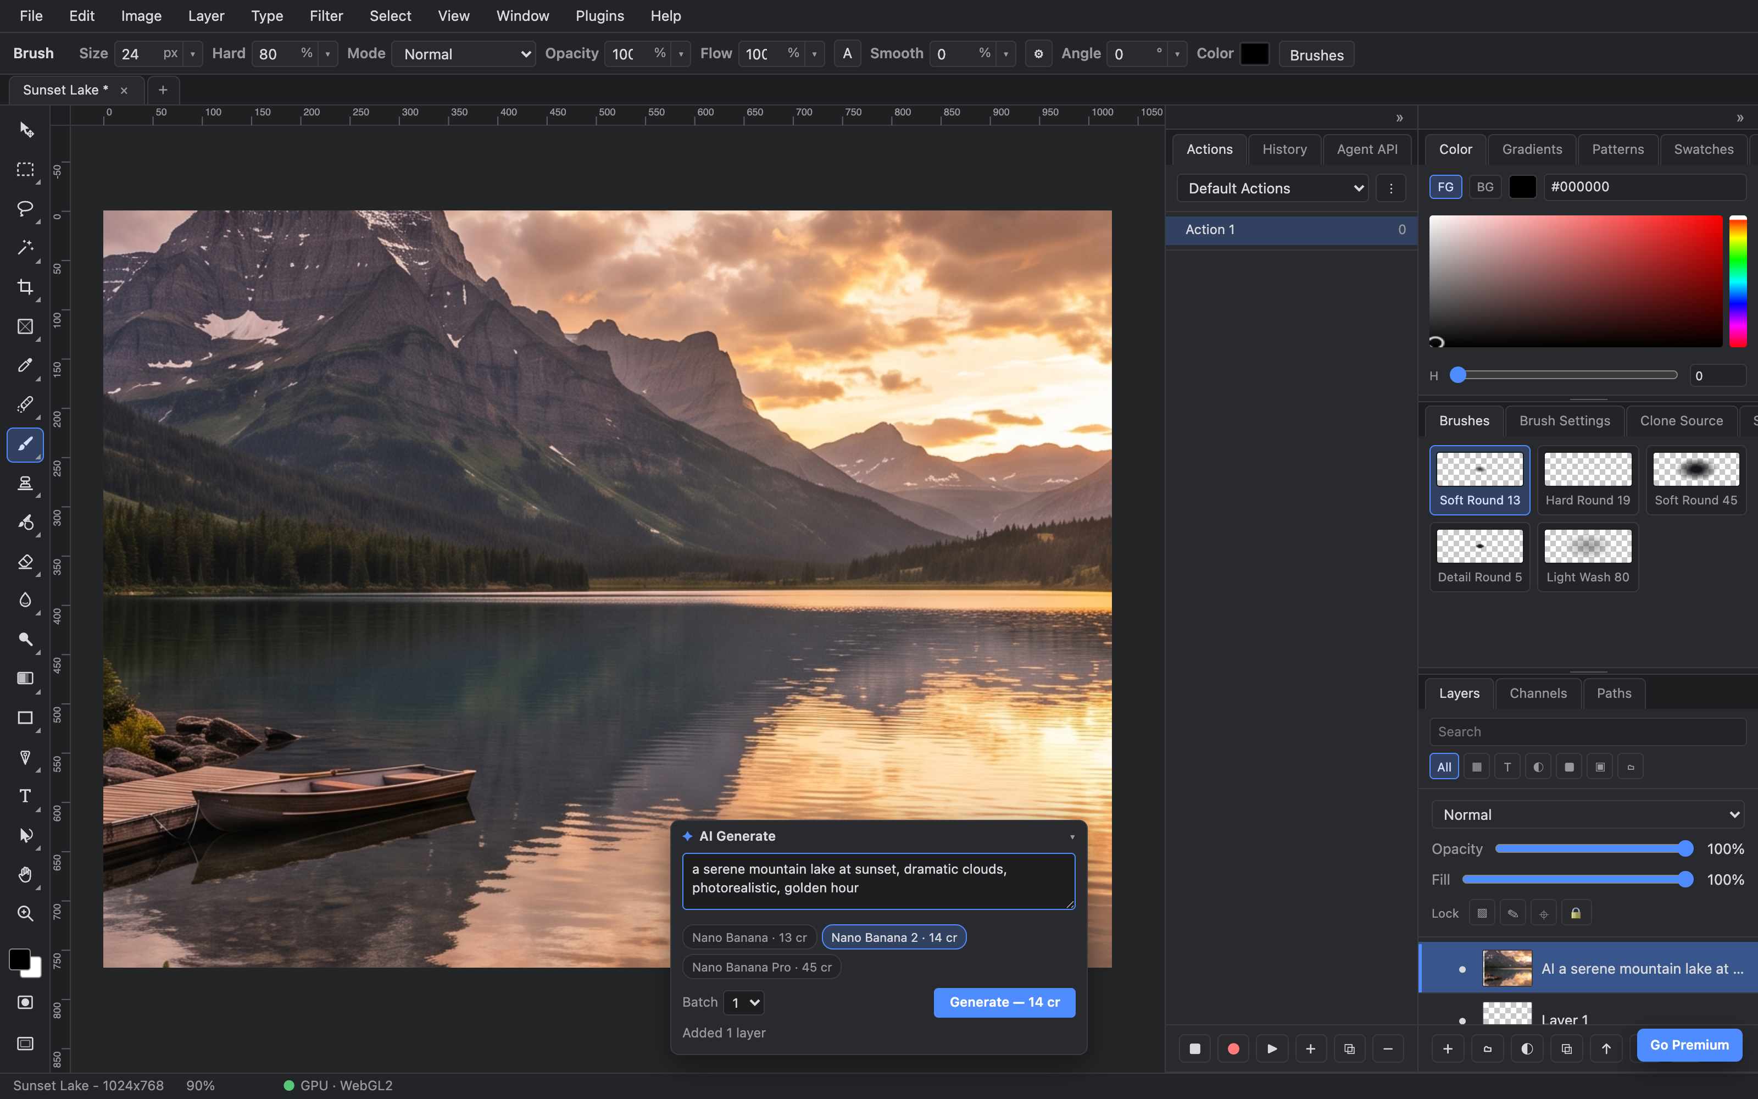Select the Crop tool
The height and width of the screenshot is (1099, 1758).
25,287
